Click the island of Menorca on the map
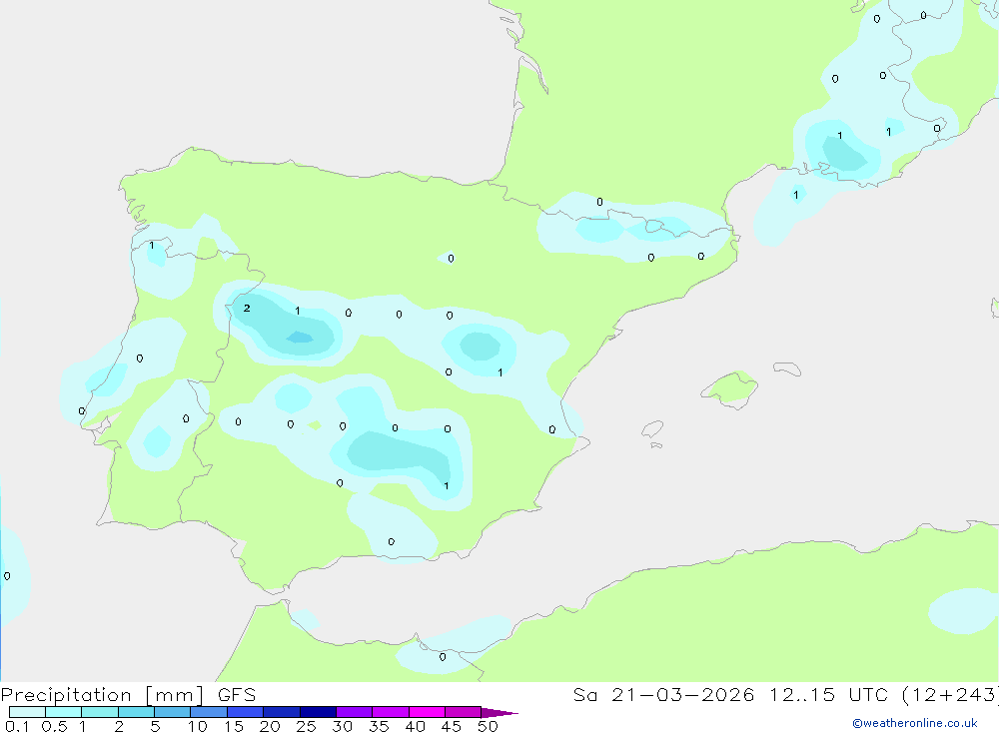This screenshot has width=999, height=732. point(787,368)
